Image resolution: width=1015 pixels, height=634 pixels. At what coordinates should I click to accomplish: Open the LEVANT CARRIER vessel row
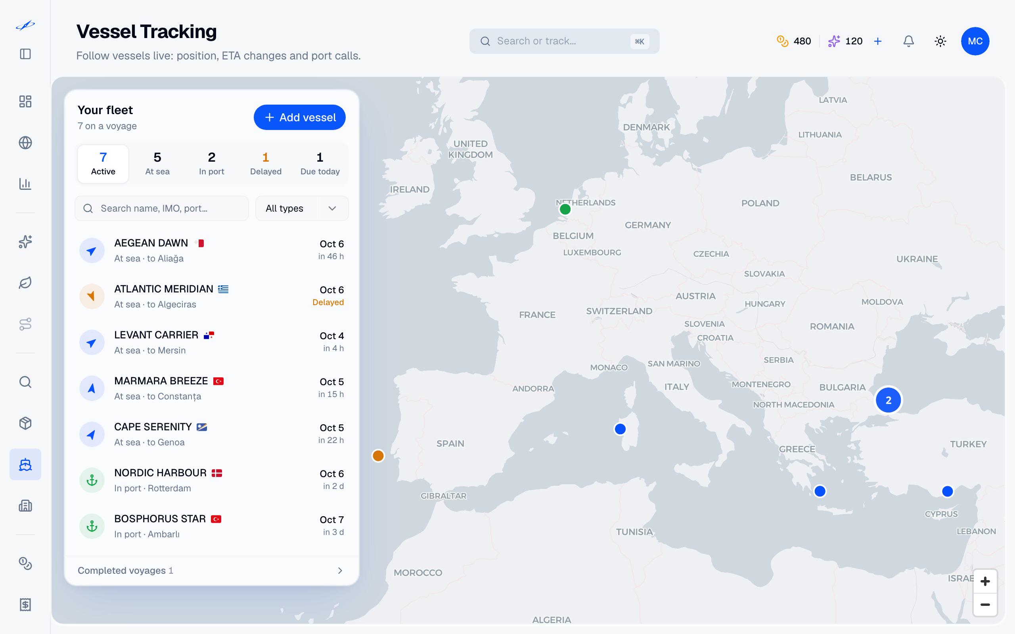pyautogui.click(x=211, y=343)
